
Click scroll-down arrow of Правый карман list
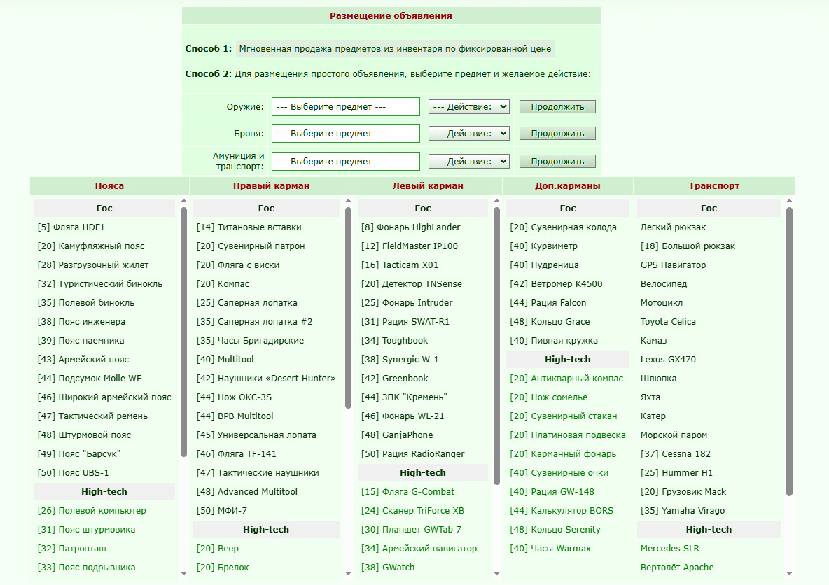point(348,573)
